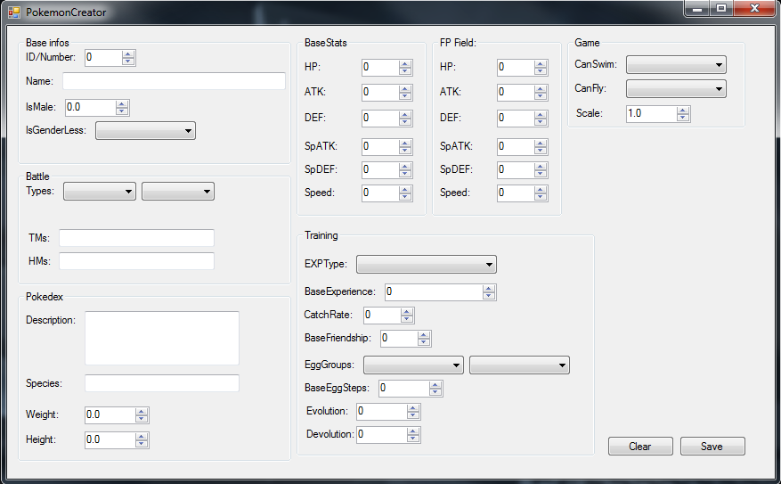Click the FP Field ATK spinner arrows
781x484 pixels.
pyautogui.click(x=541, y=93)
